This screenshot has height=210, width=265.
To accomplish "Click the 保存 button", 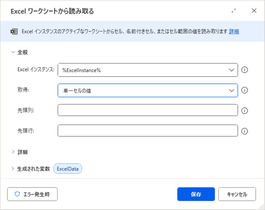I will pos(196,194).
